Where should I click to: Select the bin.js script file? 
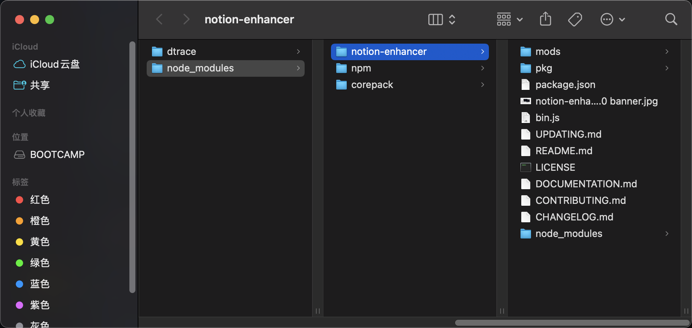pyautogui.click(x=594, y=118)
